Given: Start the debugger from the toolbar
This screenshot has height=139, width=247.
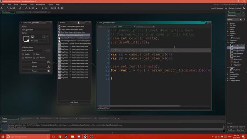Looking at the screenshot, I should click(26, 8).
